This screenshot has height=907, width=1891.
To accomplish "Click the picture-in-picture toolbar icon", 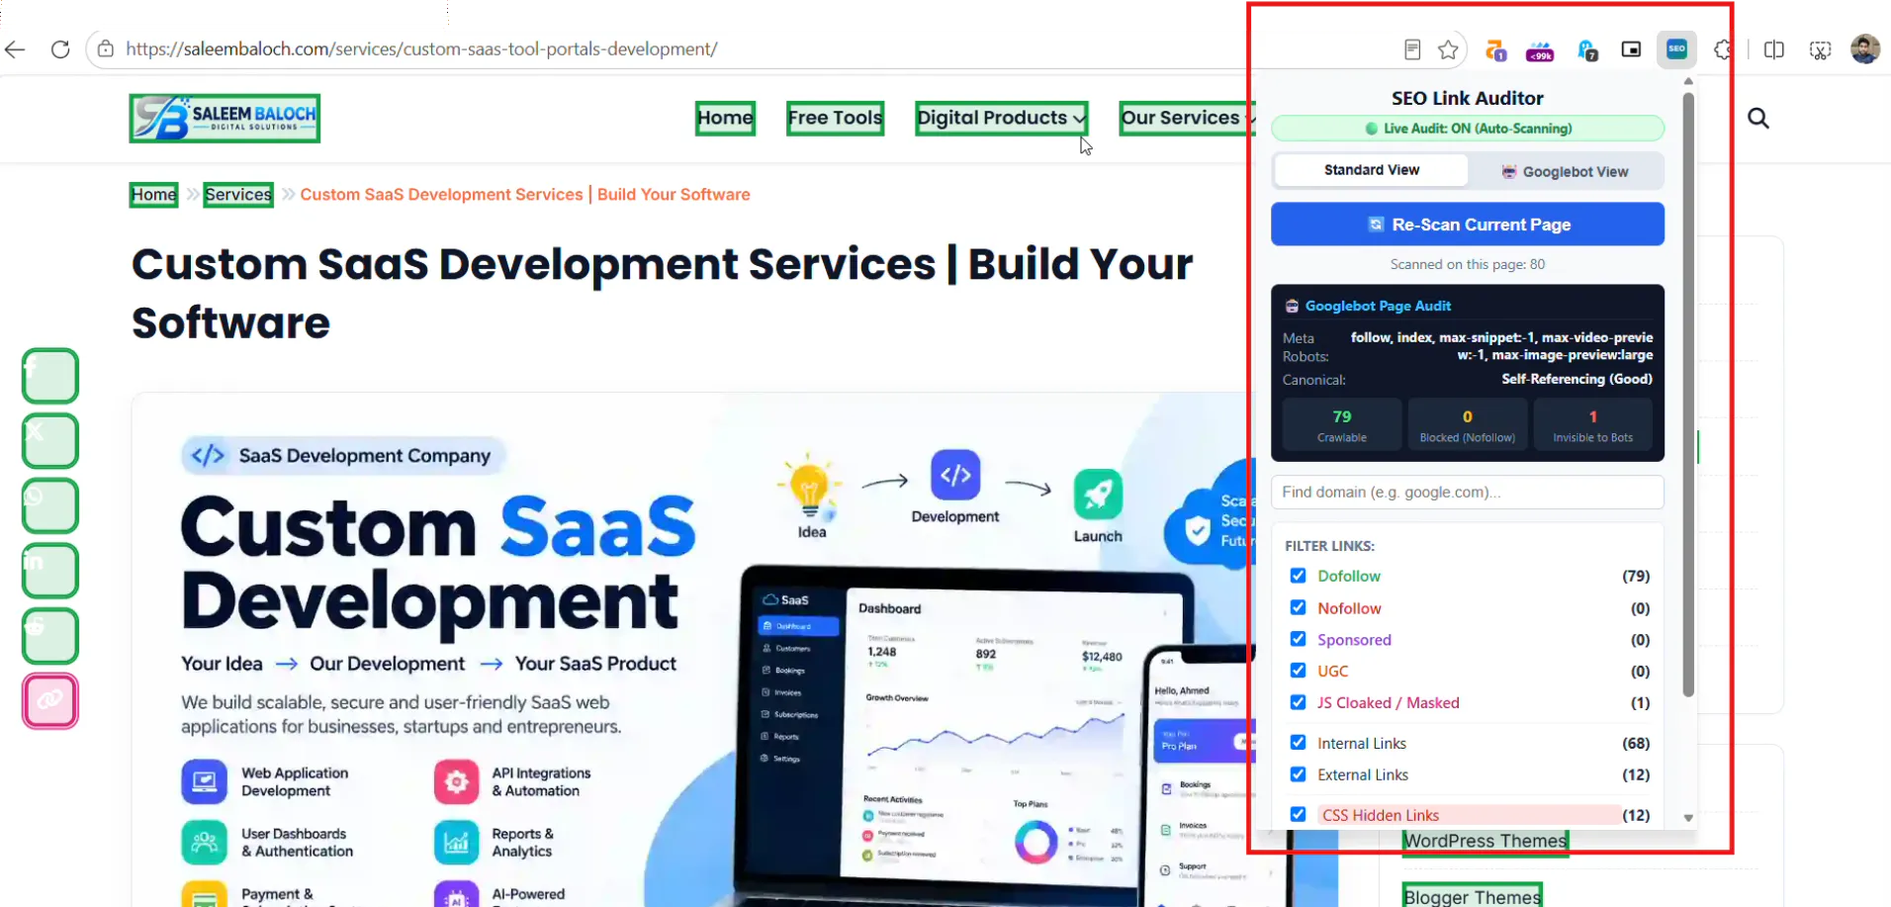I will 1631,49.
